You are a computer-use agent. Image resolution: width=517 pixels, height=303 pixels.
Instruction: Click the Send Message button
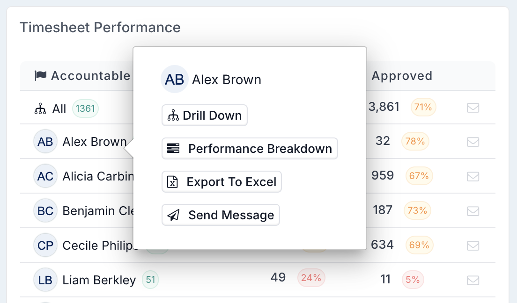point(221,215)
